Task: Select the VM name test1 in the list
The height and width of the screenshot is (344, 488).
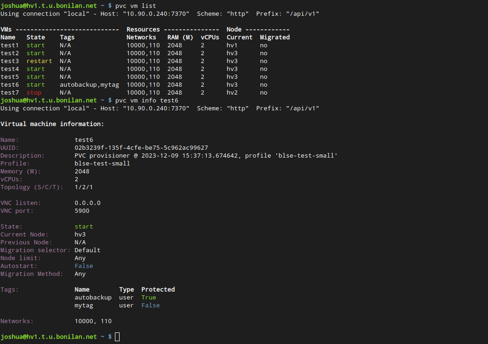Action: point(10,45)
